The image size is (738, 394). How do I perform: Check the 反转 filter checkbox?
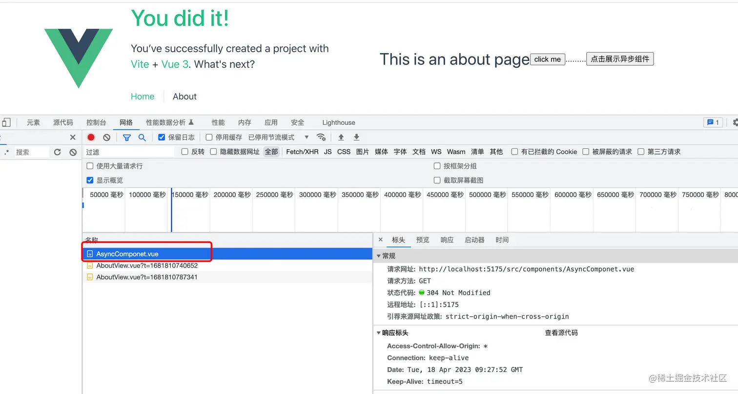(185, 152)
